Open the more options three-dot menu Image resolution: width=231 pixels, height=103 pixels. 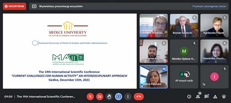point(128,97)
